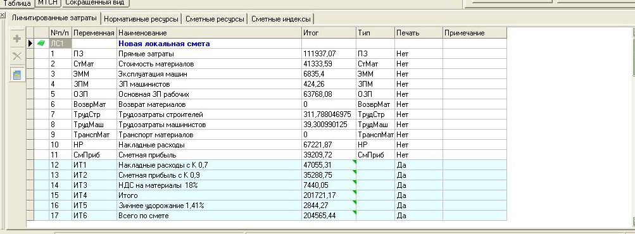Click the Итог column header
Screen dimensions: 635x234
tap(329, 33)
